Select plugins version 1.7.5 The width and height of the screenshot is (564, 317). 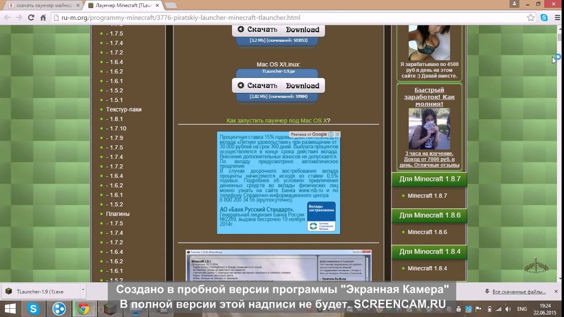click(x=115, y=223)
